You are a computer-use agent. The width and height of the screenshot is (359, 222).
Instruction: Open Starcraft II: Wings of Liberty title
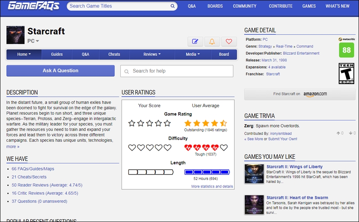tap(295, 167)
